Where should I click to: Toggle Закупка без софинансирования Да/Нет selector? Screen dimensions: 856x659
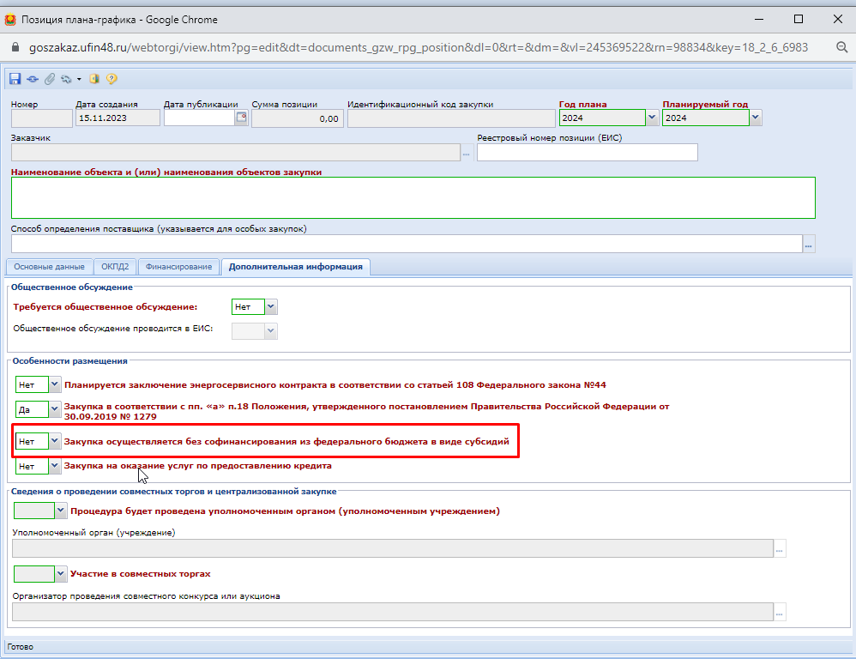coord(55,441)
